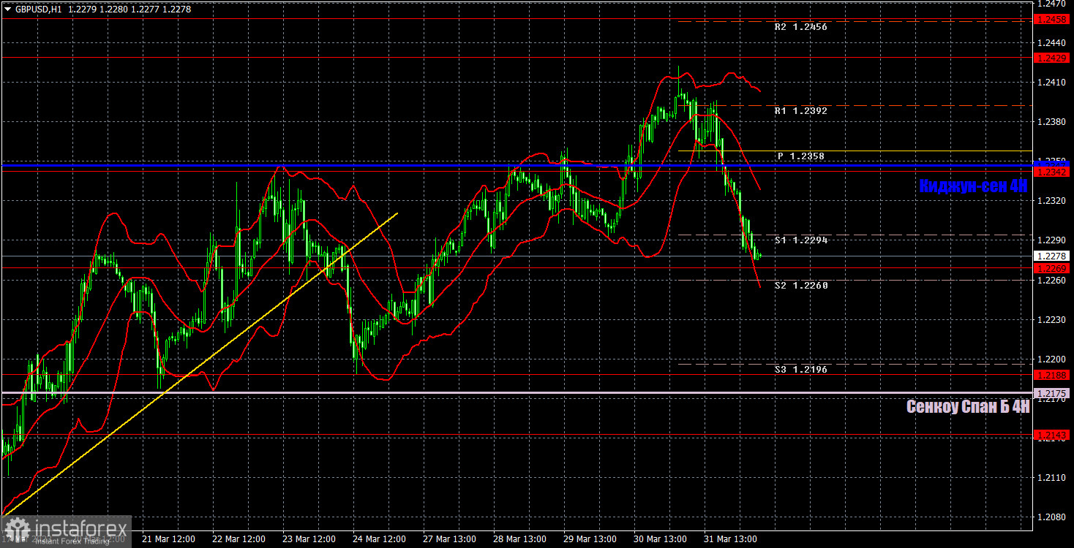
Task: Click the S2 1.2260 pivot label
Action: click(x=800, y=285)
